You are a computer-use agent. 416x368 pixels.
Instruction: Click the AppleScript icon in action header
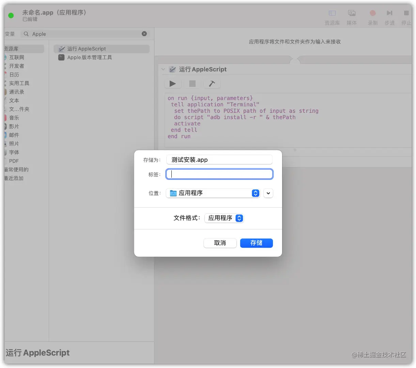[x=172, y=69]
